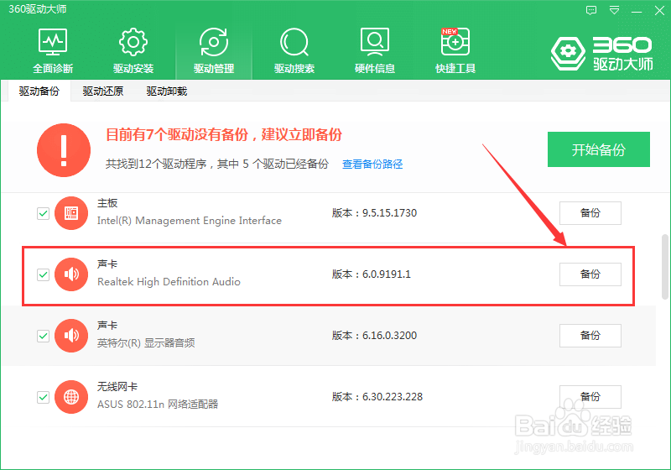The image size is (671, 470).
Task: Click version text 6.0.9191.1
Action: tap(387, 274)
